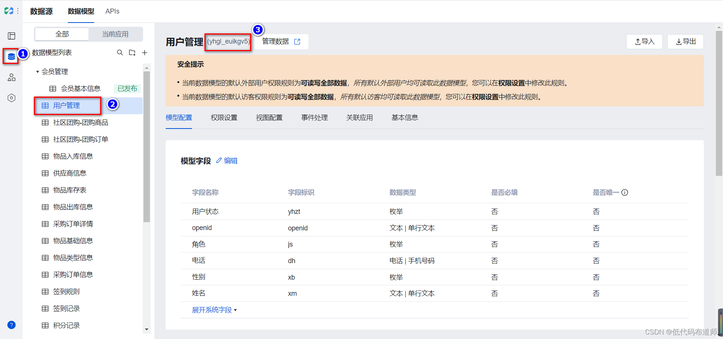Click the 角色 field name cell

click(x=198, y=244)
